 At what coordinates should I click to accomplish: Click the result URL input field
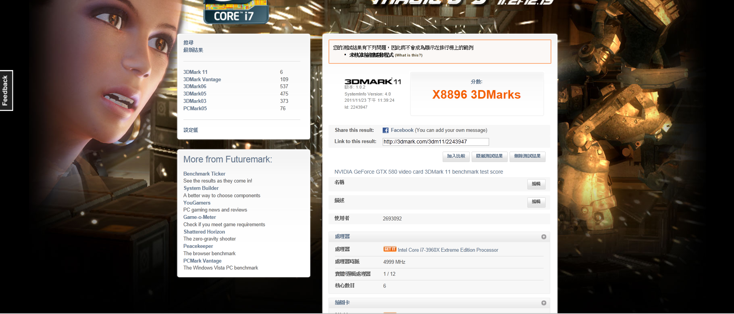click(x=436, y=142)
